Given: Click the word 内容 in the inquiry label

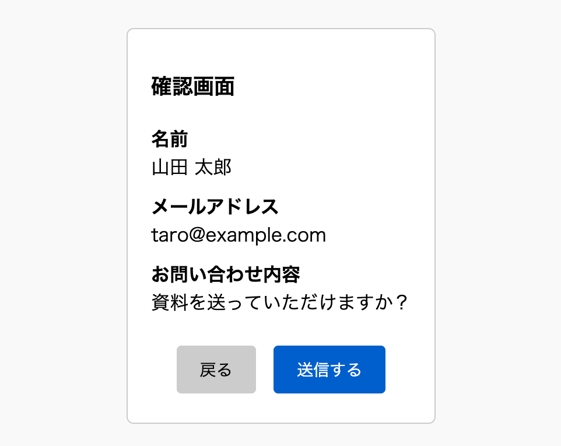Looking at the screenshot, I should (282, 273).
